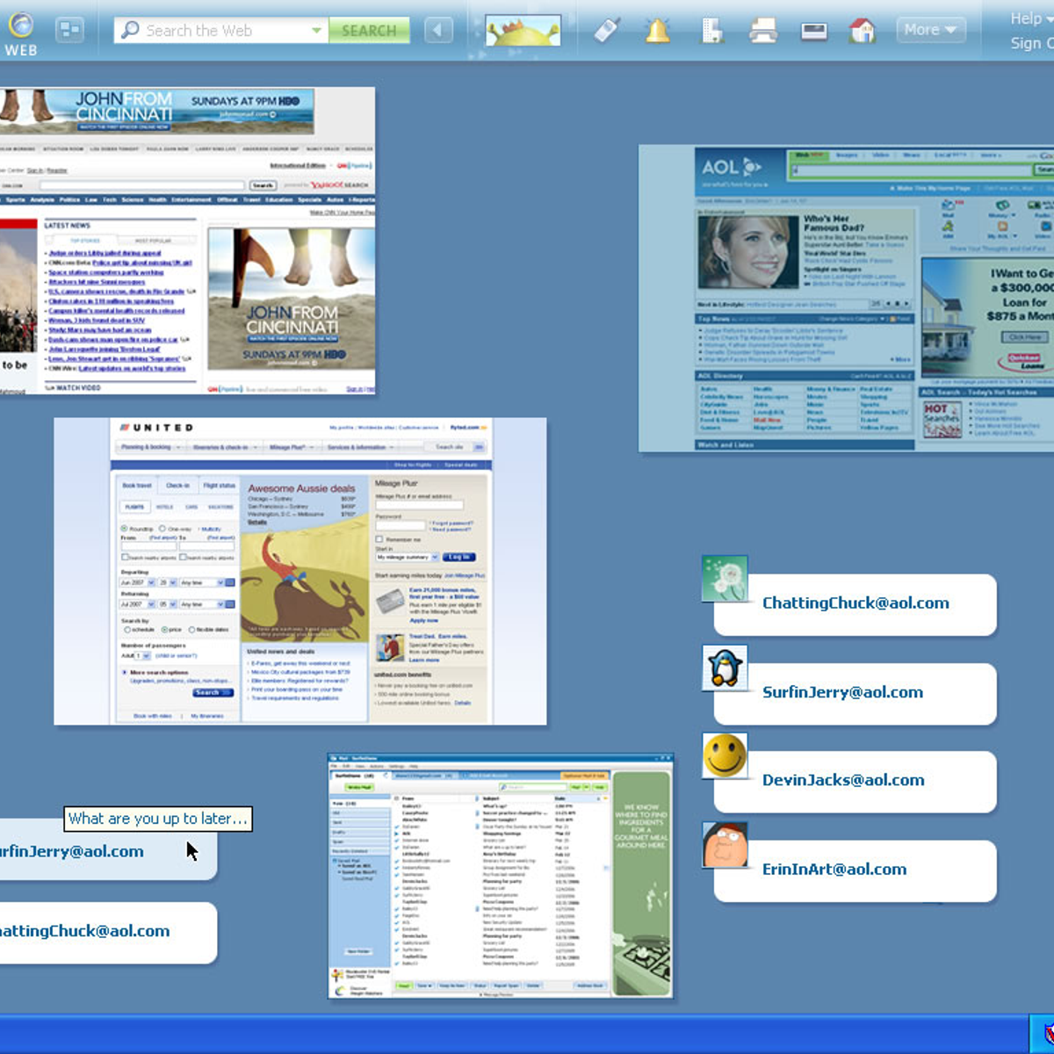Select SurfinJerry@aol.com contact card on right
Screen dimensions: 1054x1054
tap(855, 693)
